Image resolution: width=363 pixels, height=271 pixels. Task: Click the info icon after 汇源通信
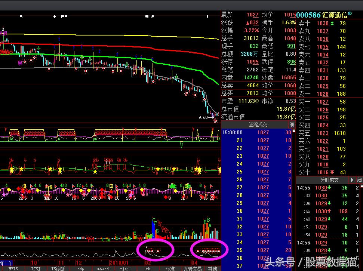click(x=350, y=14)
